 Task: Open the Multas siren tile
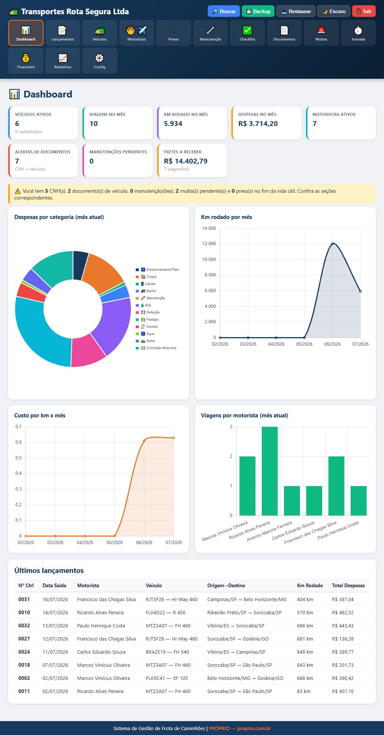tap(321, 33)
